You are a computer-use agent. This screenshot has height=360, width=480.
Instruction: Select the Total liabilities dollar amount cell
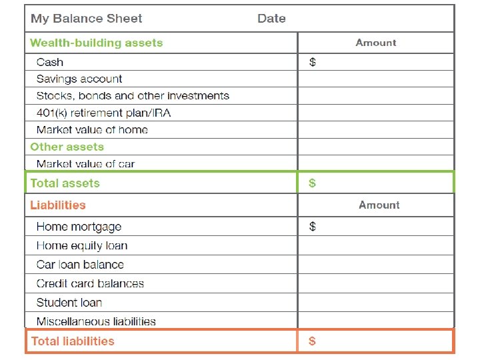pyautogui.click(x=375, y=341)
